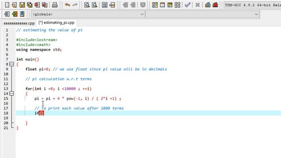Click line number 19 in the gutter
The height and width of the screenshot is (158, 281).
[6, 118]
